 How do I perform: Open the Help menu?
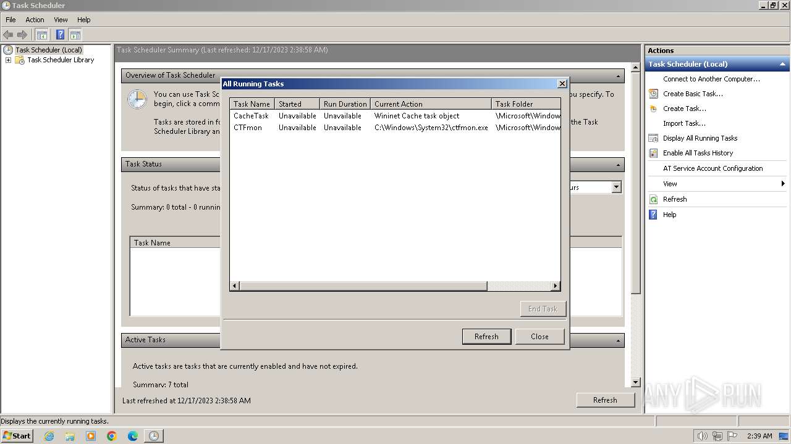tap(84, 20)
